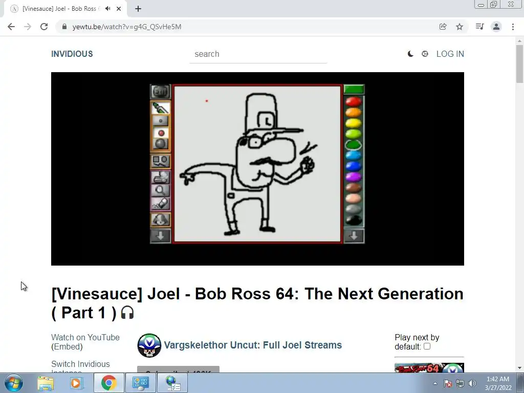Check the Play next by default checkbox

pos(427,346)
